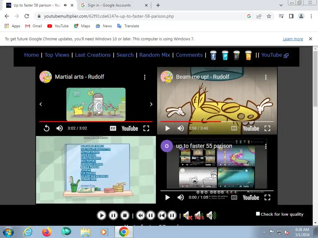The height and width of the screenshot is (238, 318).
Task: Click the YouTube logo in Beam me up! player
Action: click(251, 128)
